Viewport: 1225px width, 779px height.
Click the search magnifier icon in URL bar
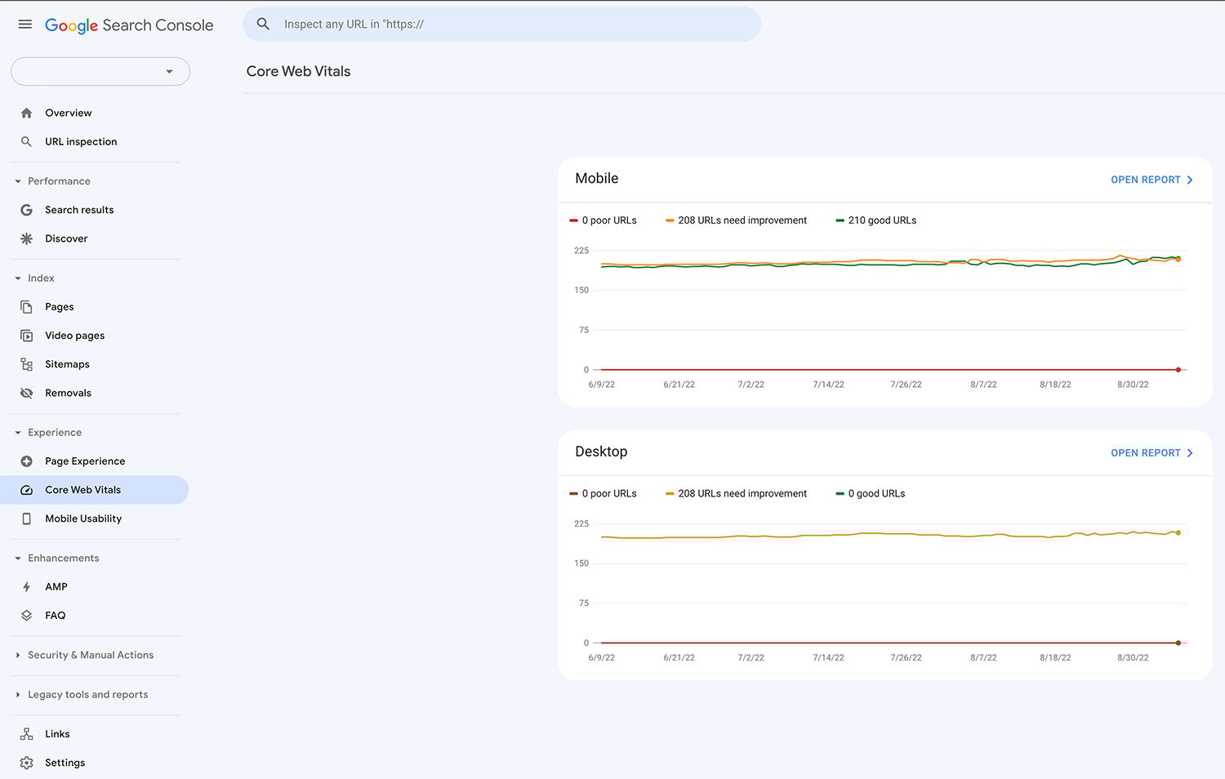pyautogui.click(x=263, y=24)
